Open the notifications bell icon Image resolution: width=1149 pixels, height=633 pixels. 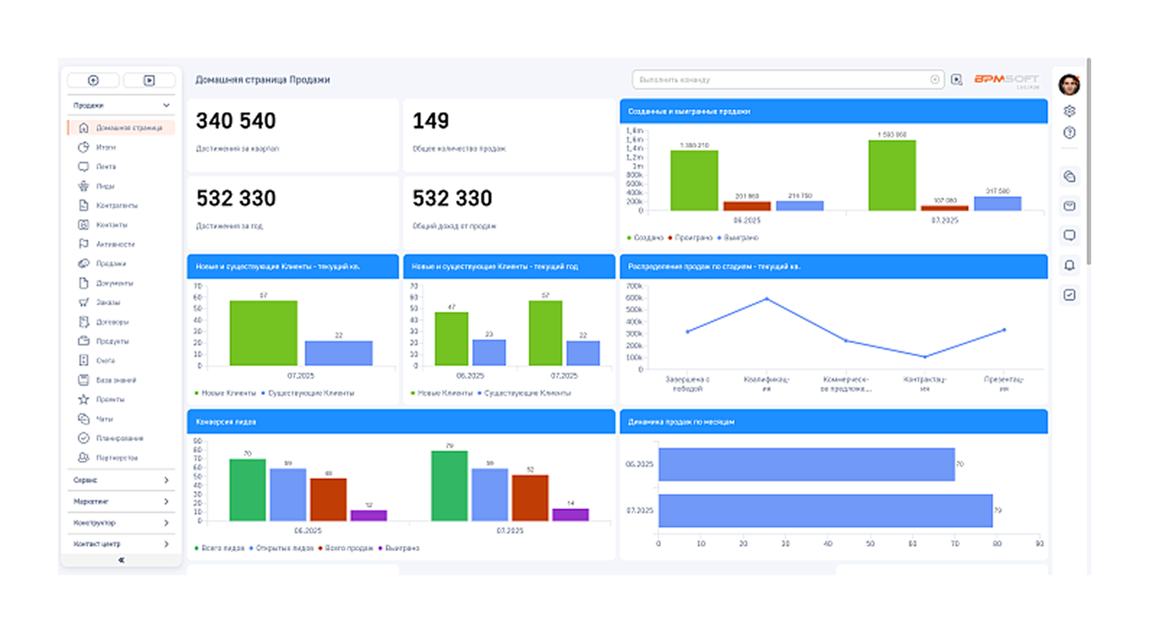1070,265
